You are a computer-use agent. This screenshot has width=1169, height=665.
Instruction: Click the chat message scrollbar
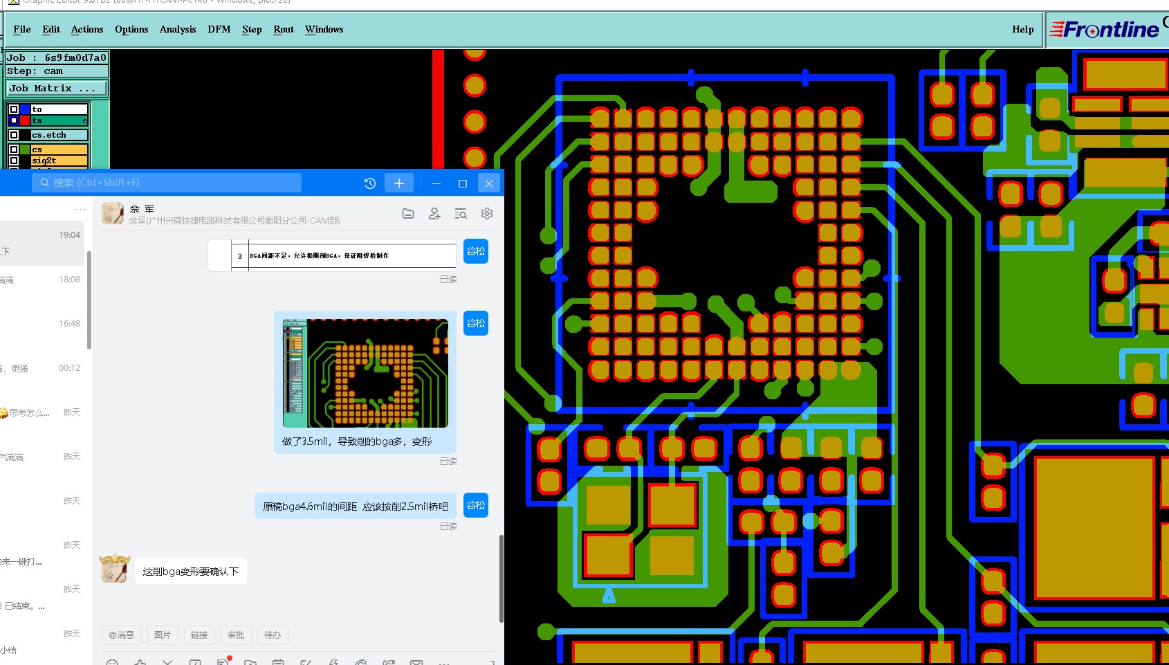[501, 578]
